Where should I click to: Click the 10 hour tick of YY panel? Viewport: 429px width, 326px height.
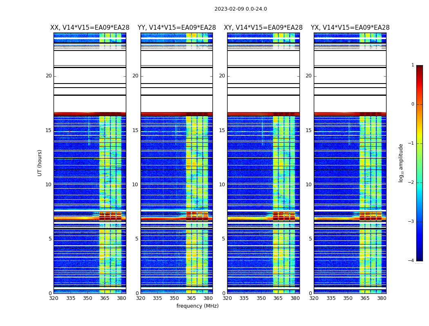coord(135,185)
